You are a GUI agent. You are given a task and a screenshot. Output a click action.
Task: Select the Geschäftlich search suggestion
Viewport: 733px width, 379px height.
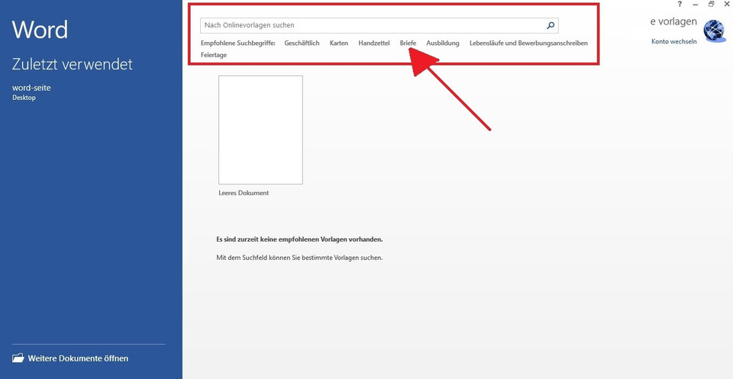(x=302, y=43)
